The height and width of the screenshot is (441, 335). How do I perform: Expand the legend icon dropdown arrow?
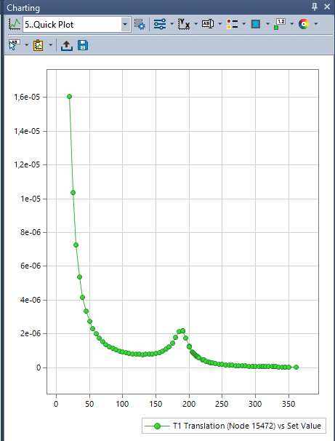tap(243, 24)
